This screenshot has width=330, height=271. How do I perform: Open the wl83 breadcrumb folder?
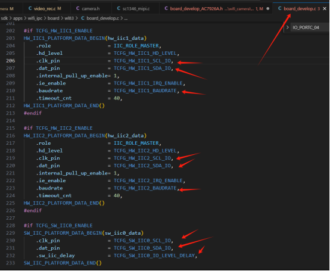(69, 18)
